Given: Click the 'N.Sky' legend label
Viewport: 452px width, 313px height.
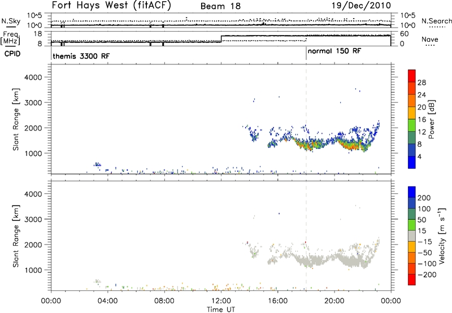Looking at the screenshot, I should click(11, 21).
